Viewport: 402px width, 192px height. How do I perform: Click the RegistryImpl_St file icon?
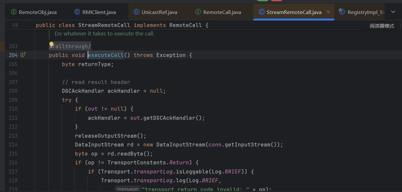click(342, 12)
